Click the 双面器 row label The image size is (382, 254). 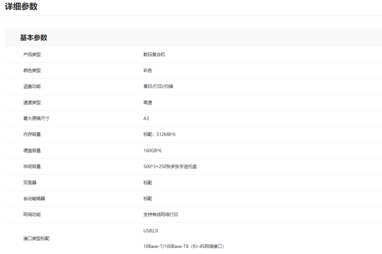pyautogui.click(x=30, y=183)
